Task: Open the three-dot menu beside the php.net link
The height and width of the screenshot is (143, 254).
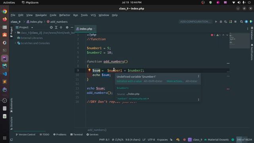Action: click(198, 100)
